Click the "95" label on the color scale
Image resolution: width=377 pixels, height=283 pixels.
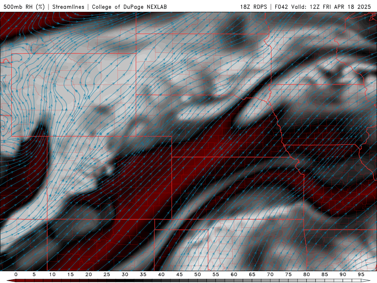(361, 275)
